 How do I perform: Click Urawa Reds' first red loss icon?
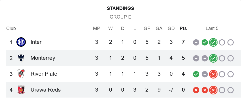[x=196, y=90]
